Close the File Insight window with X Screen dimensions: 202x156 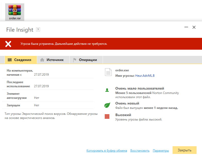pyautogui.click(x=194, y=27)
